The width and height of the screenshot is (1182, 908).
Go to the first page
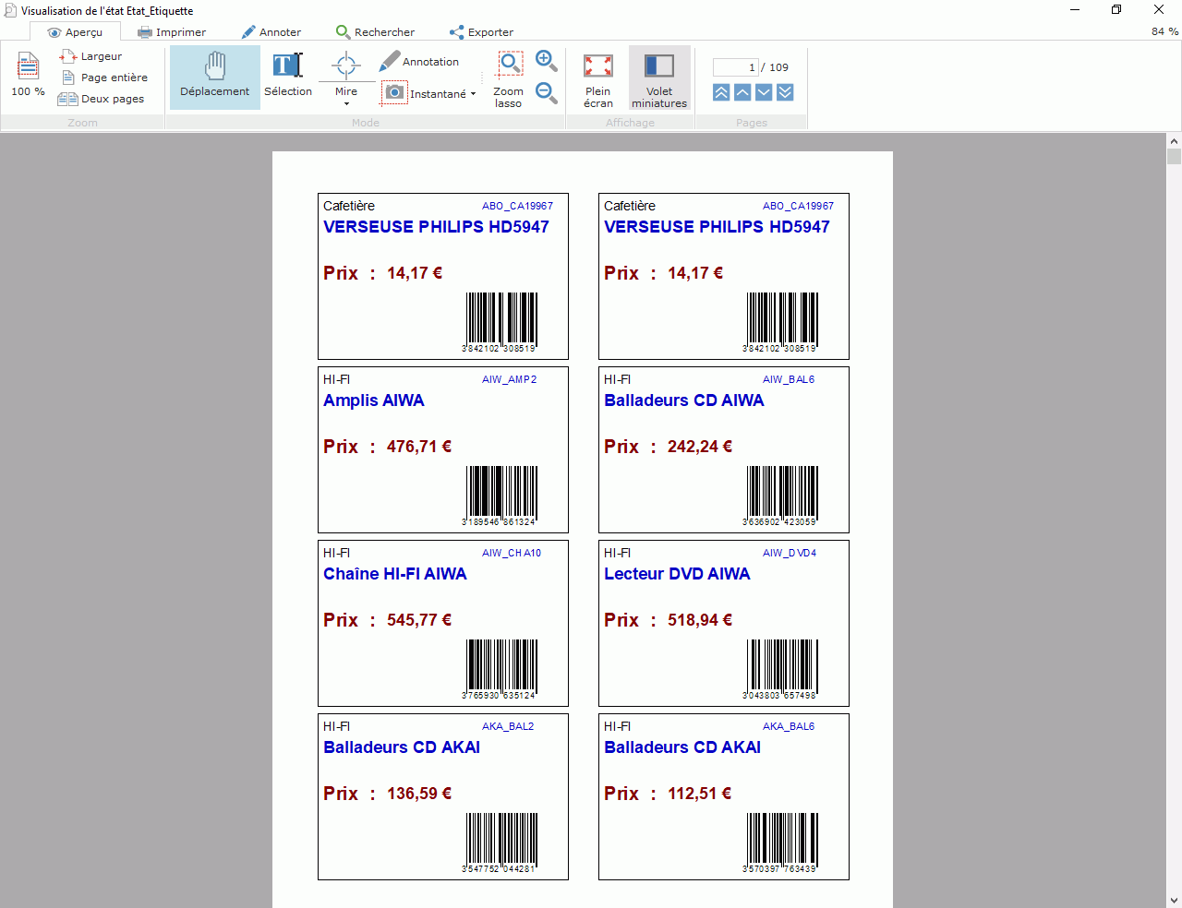[721, 92]
